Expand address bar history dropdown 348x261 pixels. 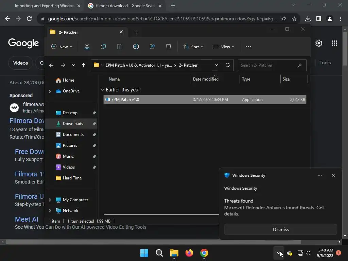(x=216, y=65)
